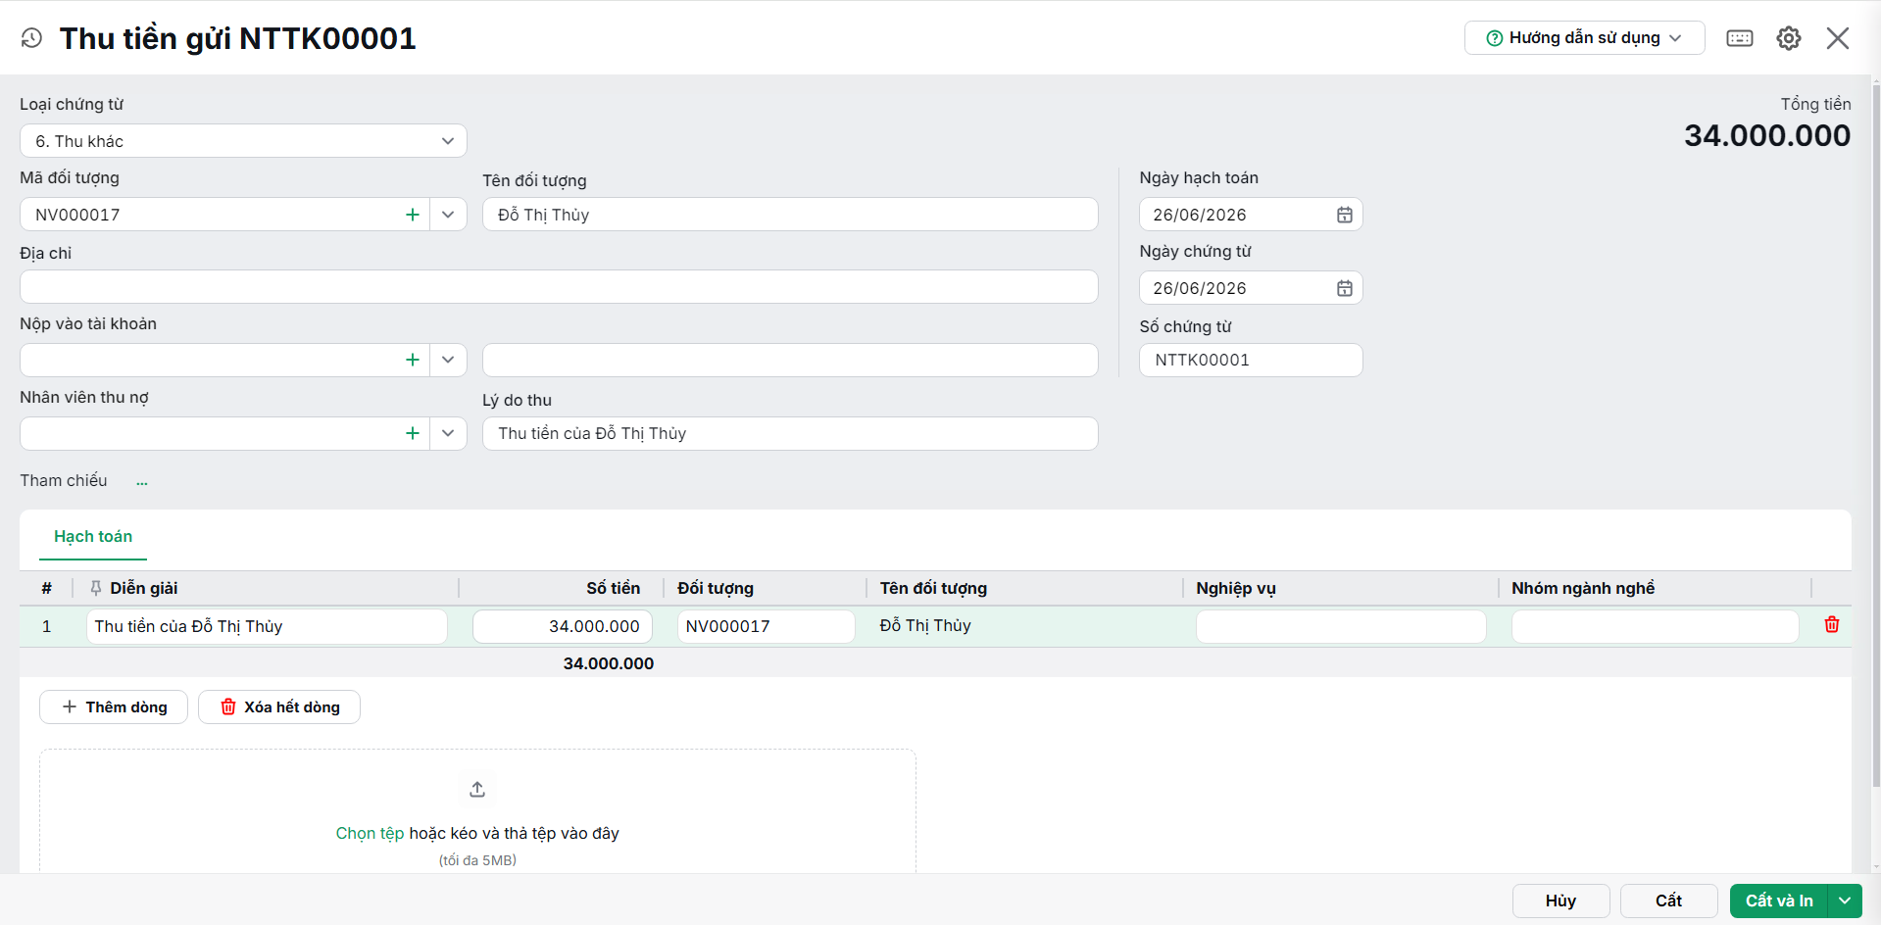Click Nhóm ngành nghề cell in row 1

[x=1655, y=626]
